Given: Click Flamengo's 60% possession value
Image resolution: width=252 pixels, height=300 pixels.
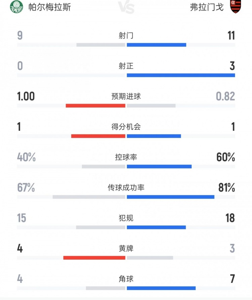Looking at the screenshot, I should point(225,157).
